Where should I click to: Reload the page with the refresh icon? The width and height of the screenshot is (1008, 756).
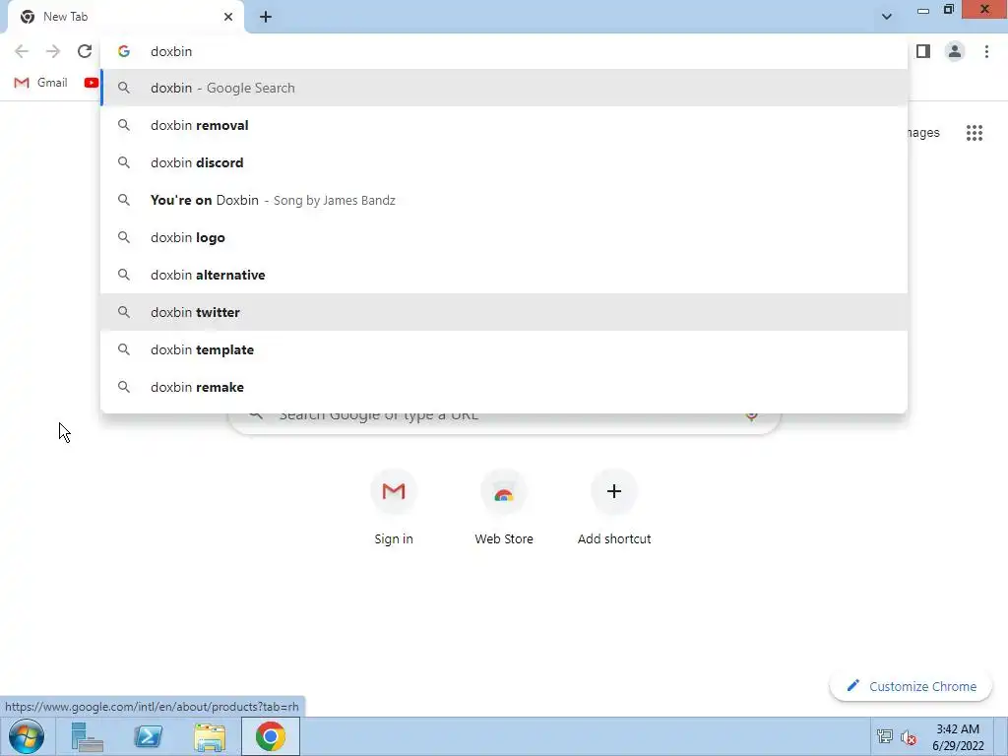click(x=85, y=51)
